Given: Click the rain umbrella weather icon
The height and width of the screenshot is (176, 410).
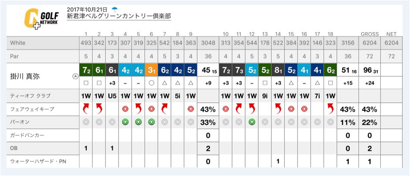Looking at the screenshot, I should [x=114, y=10].
